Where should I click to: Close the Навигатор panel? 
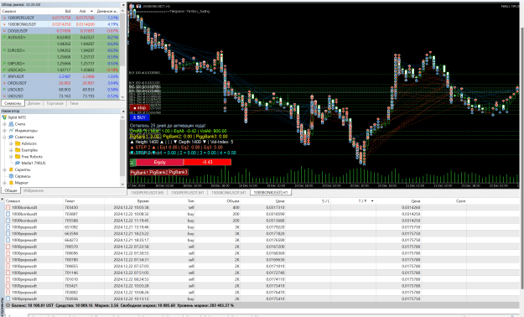[123, 111]
